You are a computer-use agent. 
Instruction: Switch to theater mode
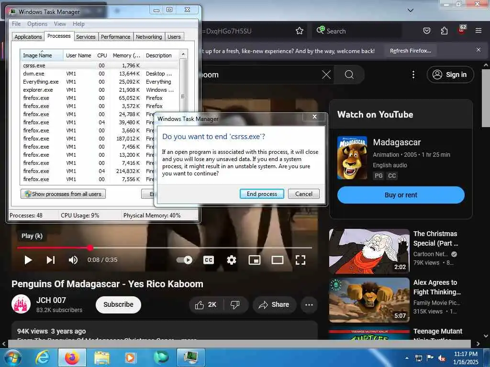pyautogui.click(x=277, y=260)
